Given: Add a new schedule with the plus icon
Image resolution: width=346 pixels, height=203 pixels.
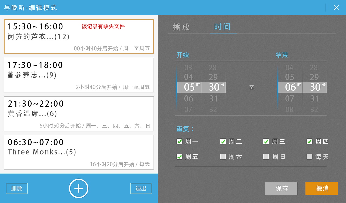Looking at the screenshot, I should 78,188.
